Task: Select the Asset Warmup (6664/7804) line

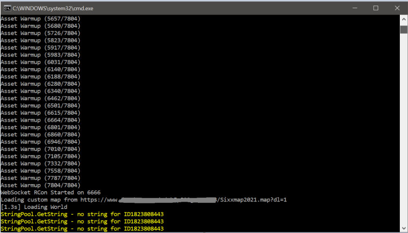Action: (x=40, y=120)
